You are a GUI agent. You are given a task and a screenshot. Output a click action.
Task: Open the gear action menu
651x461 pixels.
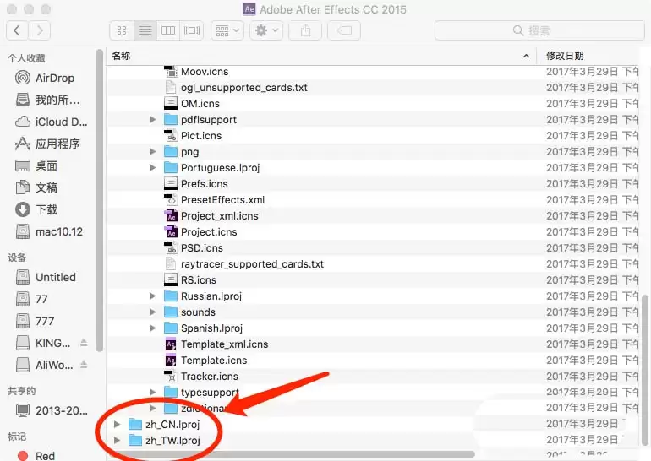266,30
